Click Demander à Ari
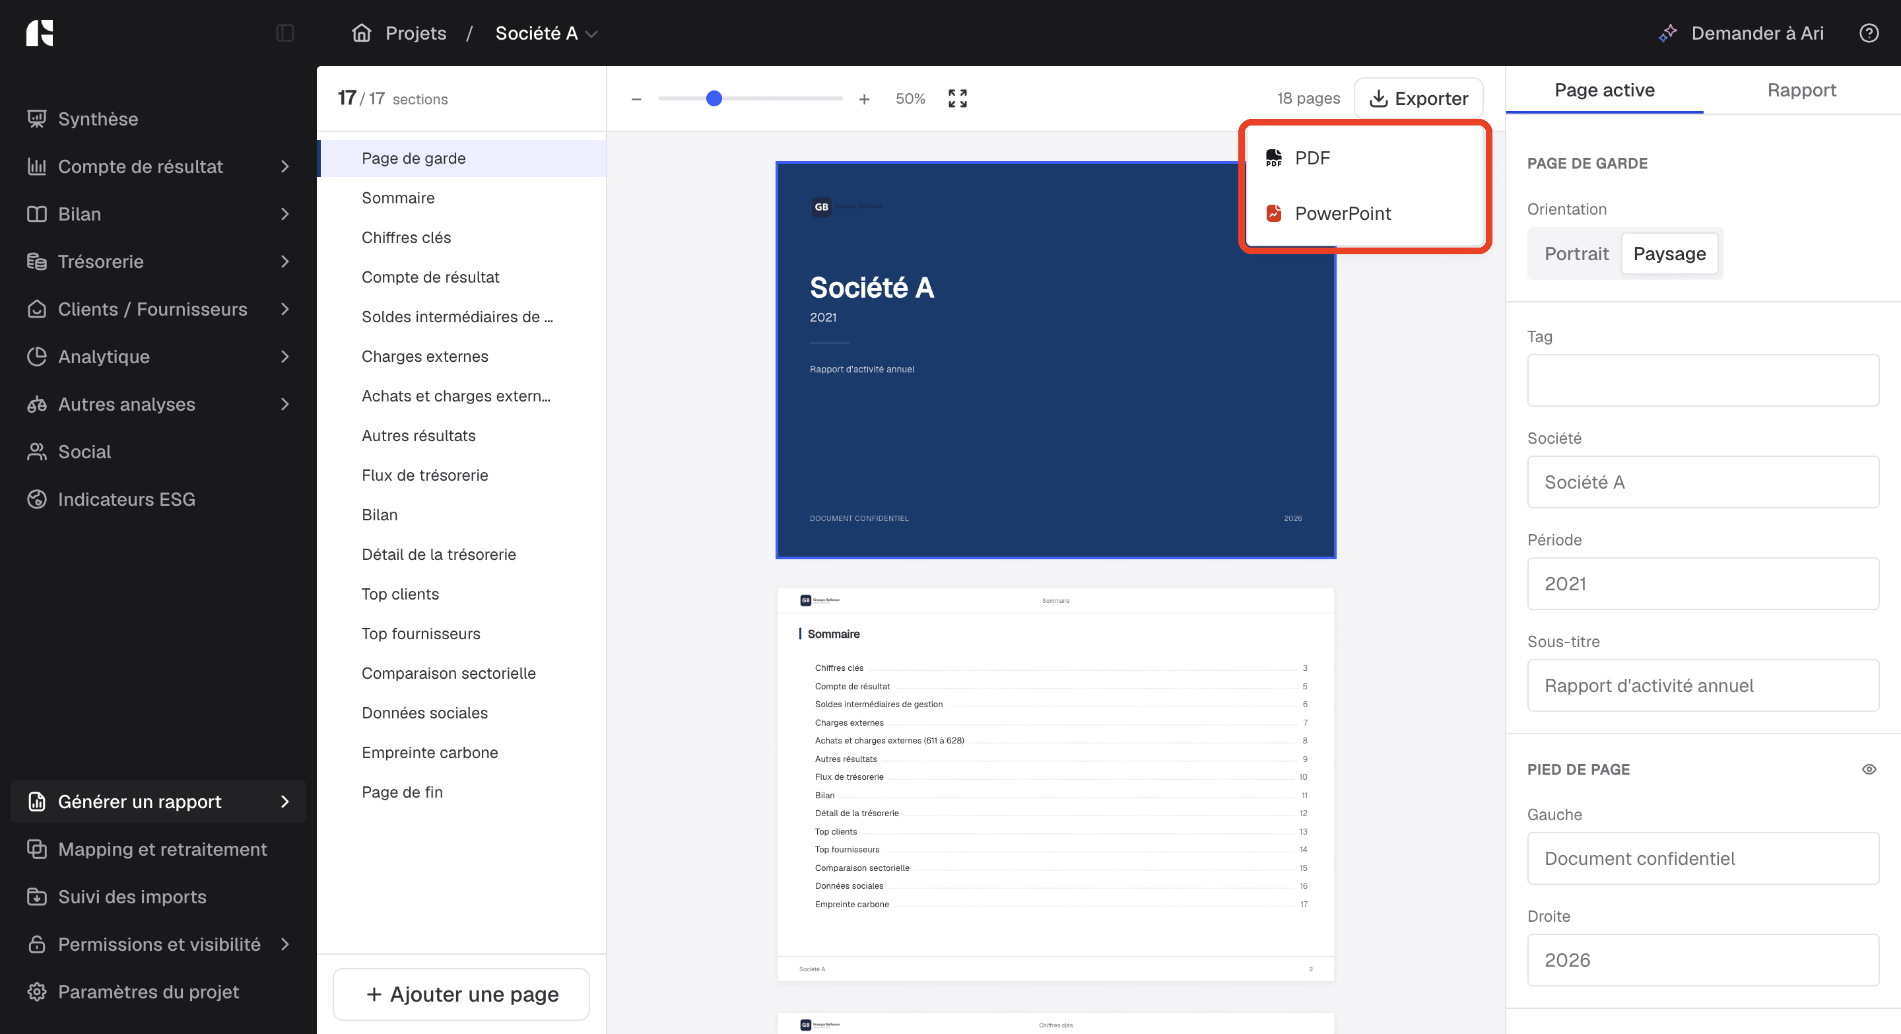1901x1034 pixels. coord(1757,33)
